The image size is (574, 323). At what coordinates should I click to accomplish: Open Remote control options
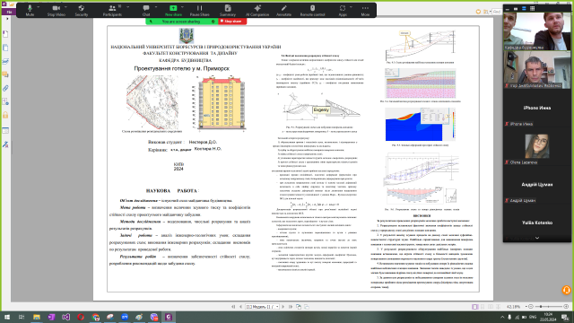pos(312,10)
